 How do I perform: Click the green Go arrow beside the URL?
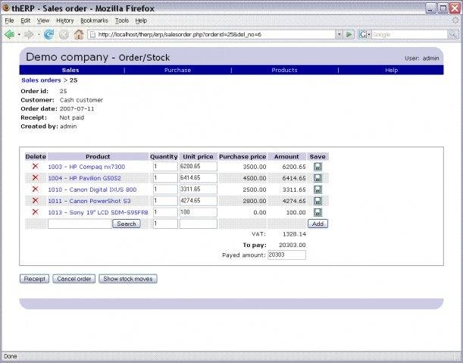[349, 35]
